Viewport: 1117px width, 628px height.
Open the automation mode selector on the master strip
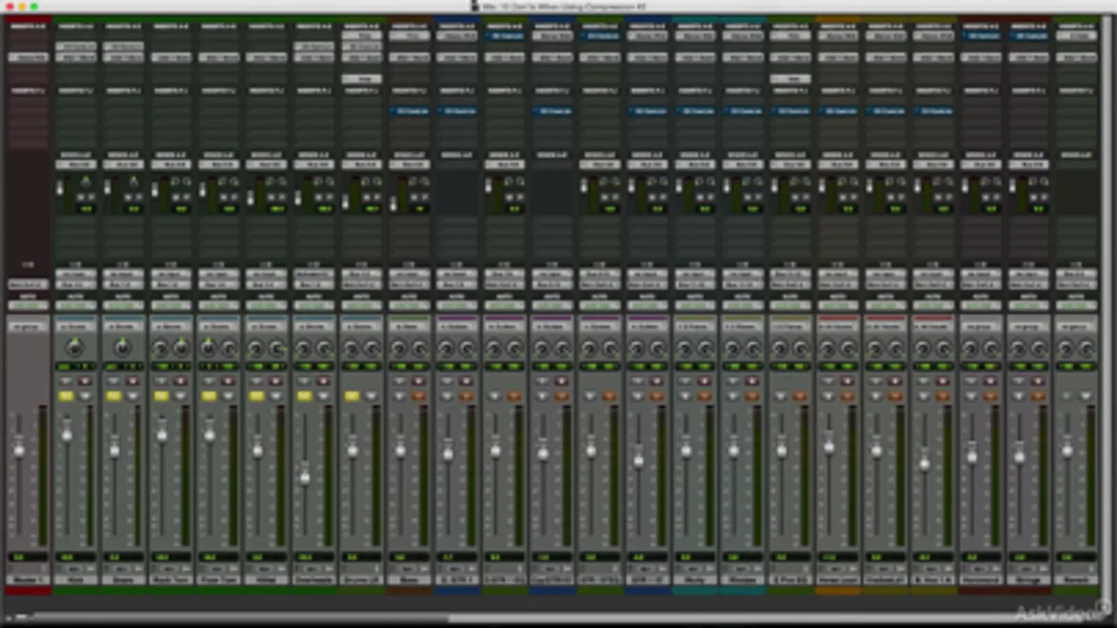[x=28, y=306]
